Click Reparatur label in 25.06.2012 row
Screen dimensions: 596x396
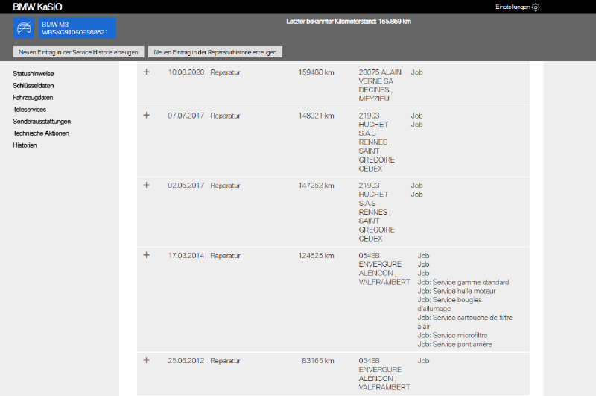[226, 361]
